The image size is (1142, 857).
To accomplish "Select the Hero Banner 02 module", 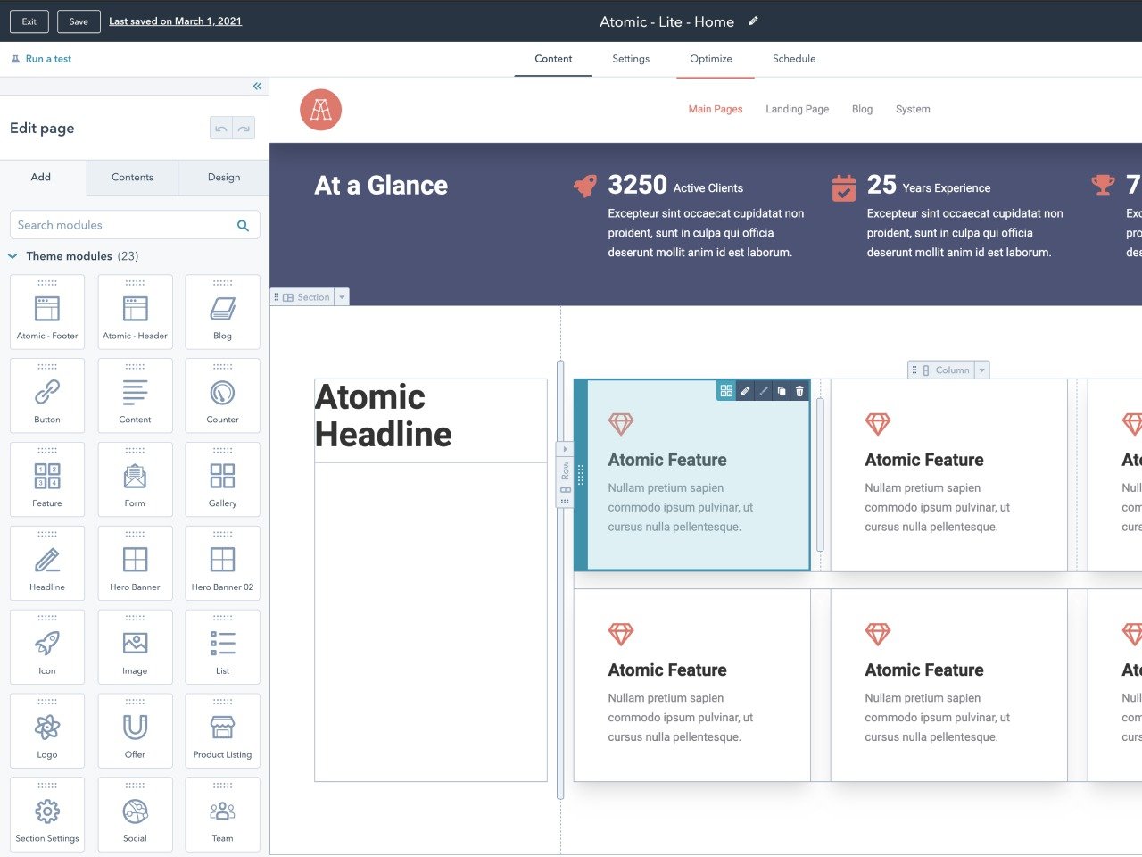I will pyautogui.click(x=222, y=563).
